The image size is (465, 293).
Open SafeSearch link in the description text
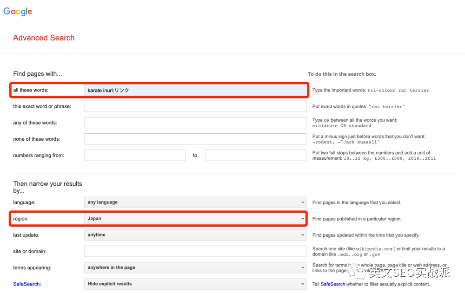pos(333,284)
